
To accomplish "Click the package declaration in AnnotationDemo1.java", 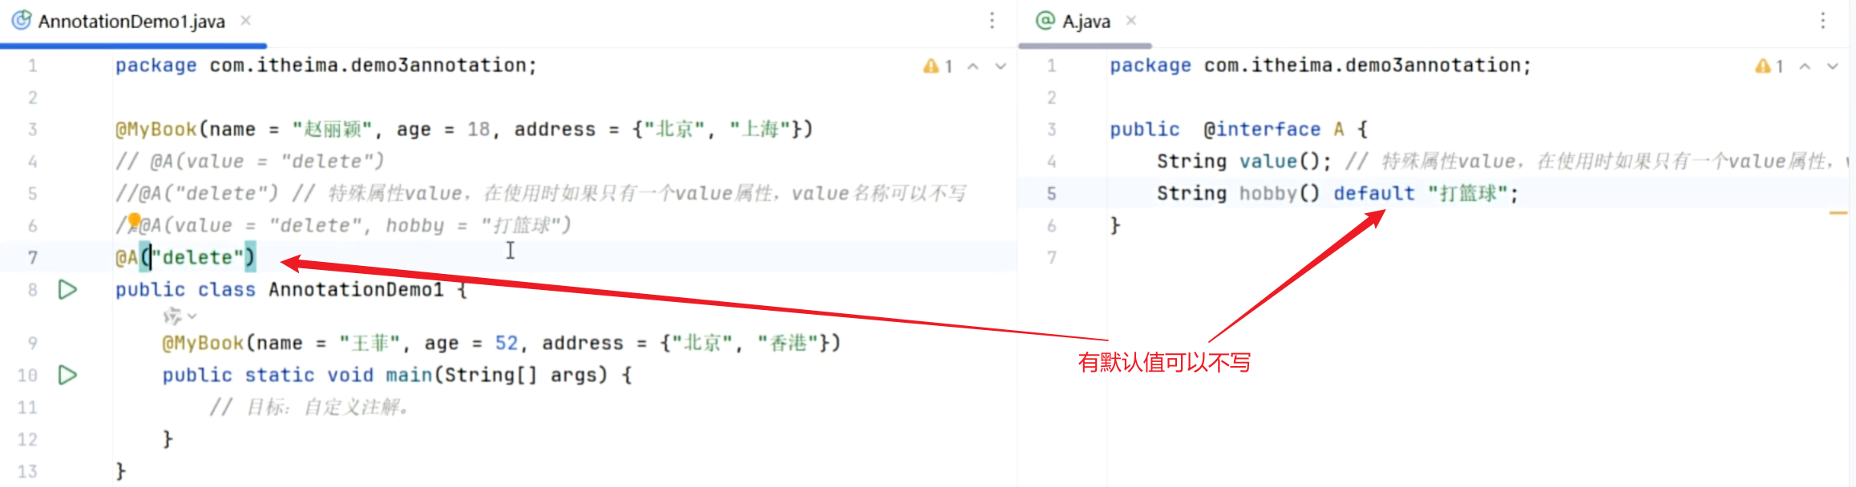I will click(x=326, y=65).
